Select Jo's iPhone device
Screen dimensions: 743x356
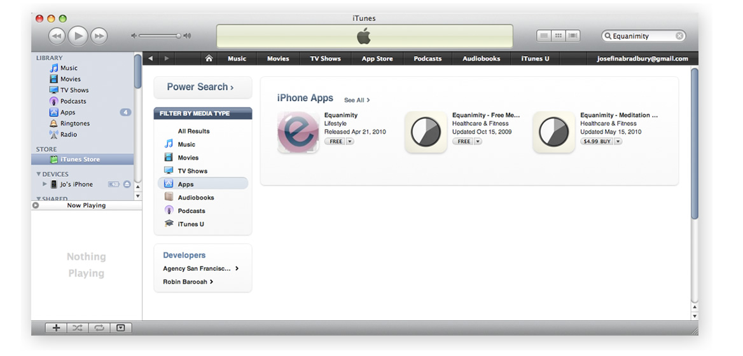coord(76,184)
